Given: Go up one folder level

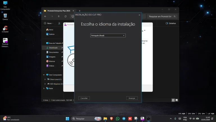Looking at the screenshot, I should tap(59, 16).
